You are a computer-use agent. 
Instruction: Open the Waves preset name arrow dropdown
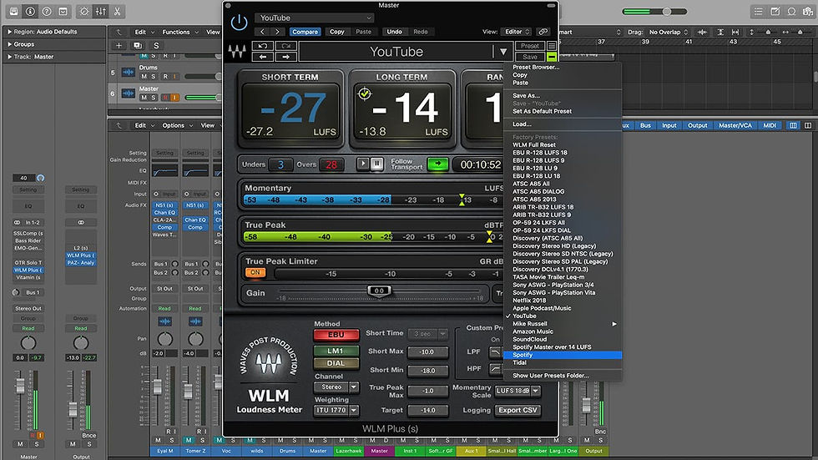502,52
